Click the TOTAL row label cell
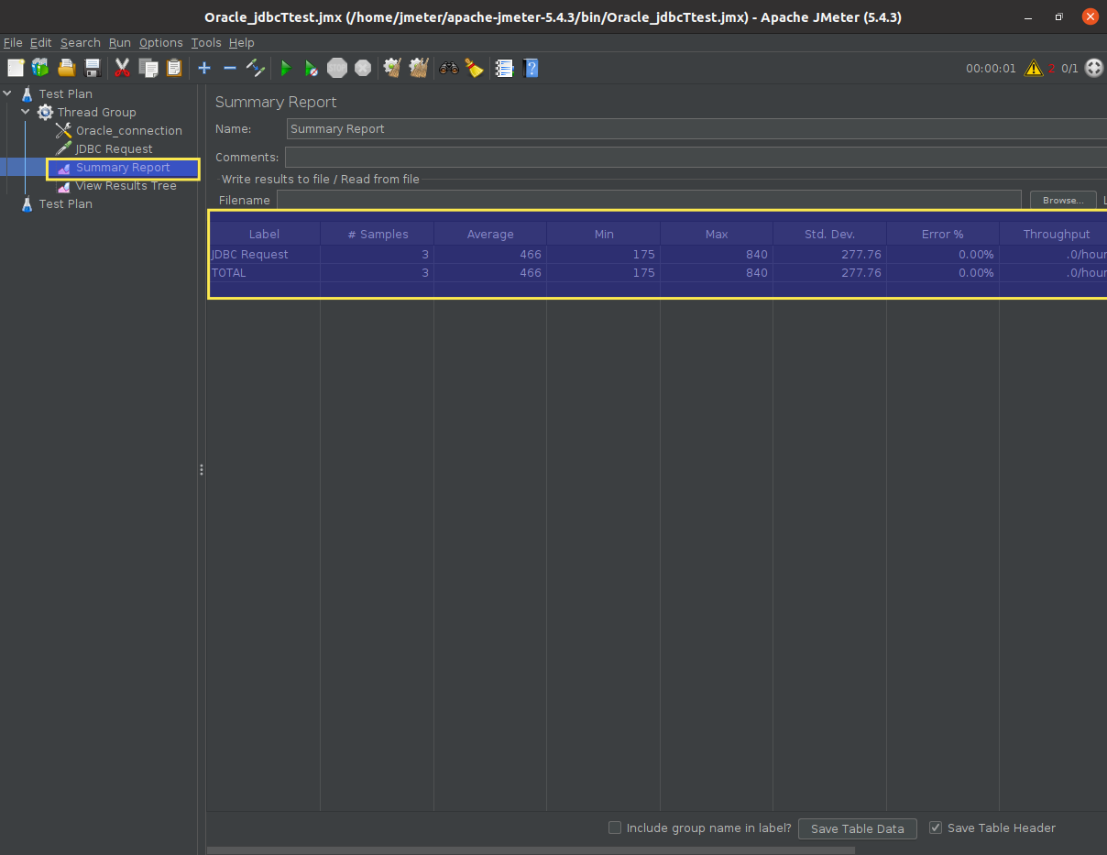 [264, 272]
